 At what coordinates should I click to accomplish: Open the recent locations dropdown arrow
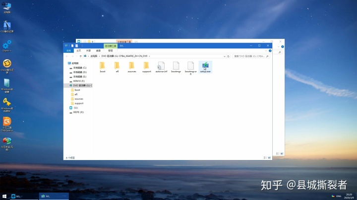[76, 56]
